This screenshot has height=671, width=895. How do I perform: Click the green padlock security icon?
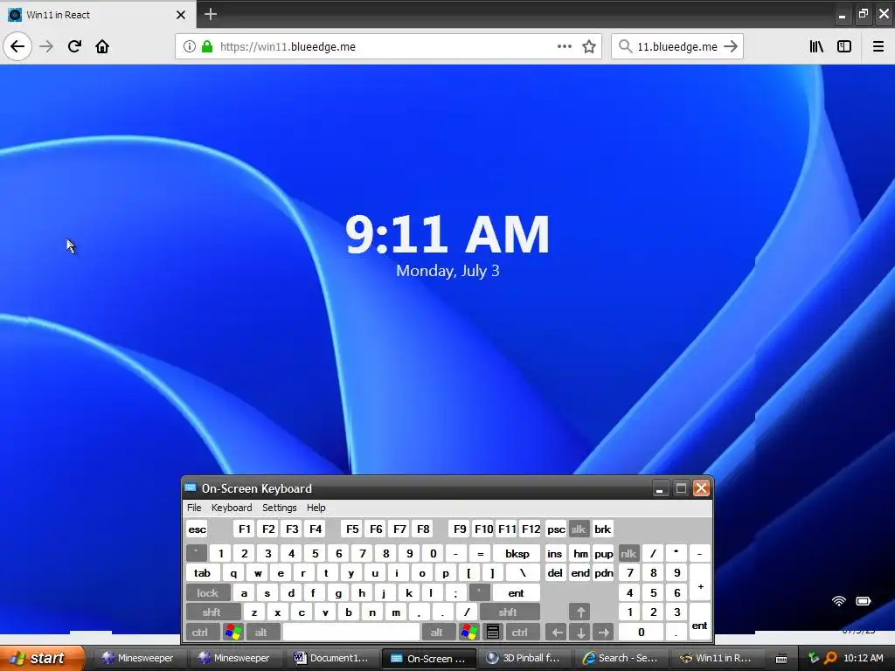point(207,46)
